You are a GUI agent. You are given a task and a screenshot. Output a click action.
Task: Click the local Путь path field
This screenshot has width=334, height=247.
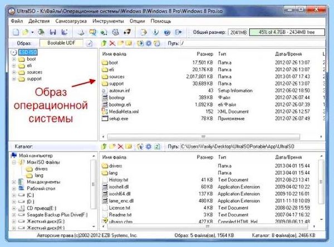point(253,147)
